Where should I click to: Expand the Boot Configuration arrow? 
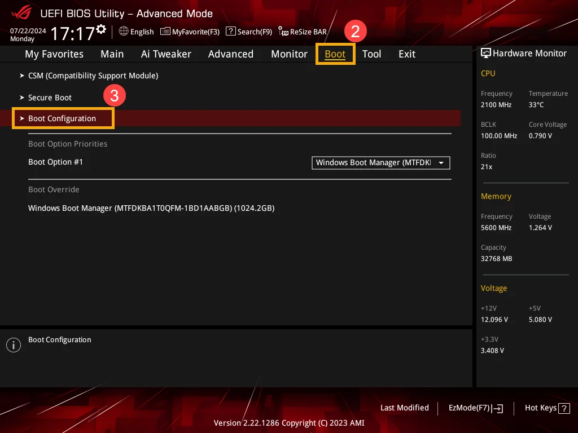point(22,118)
